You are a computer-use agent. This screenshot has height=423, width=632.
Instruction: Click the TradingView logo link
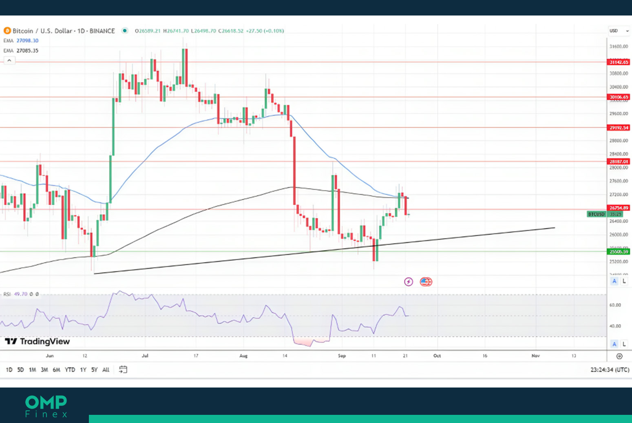click(37, 341)
